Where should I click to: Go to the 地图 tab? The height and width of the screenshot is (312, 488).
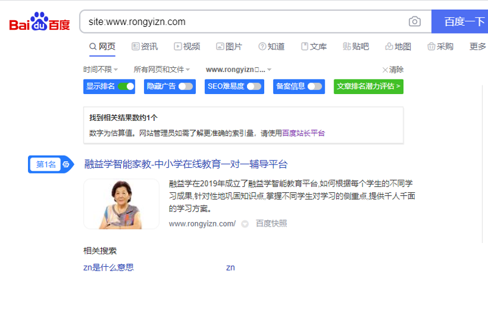398,46
